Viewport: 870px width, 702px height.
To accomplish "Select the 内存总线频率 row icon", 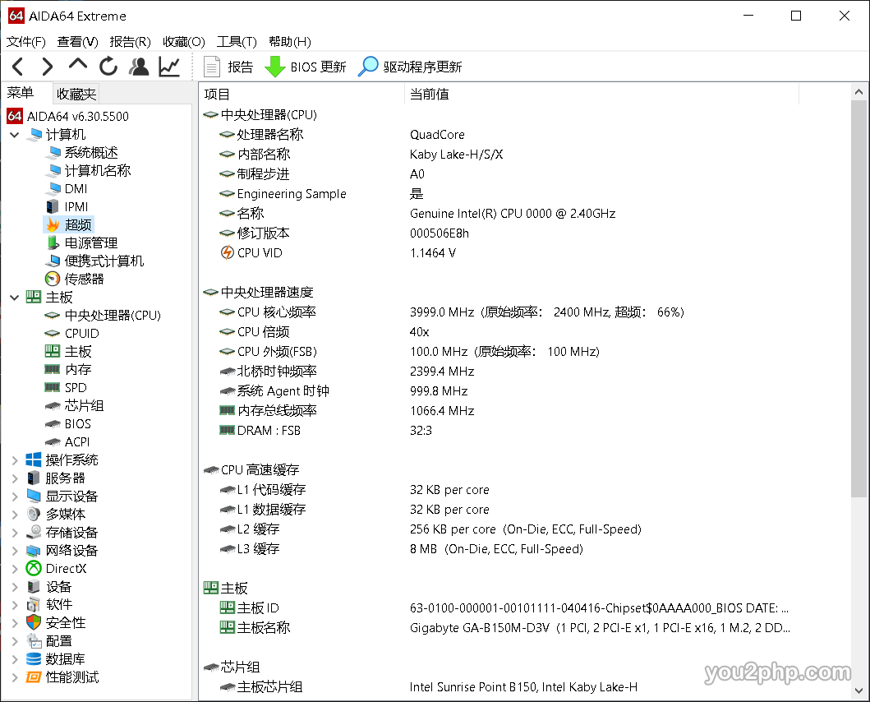I will click(x=227, y=410).
